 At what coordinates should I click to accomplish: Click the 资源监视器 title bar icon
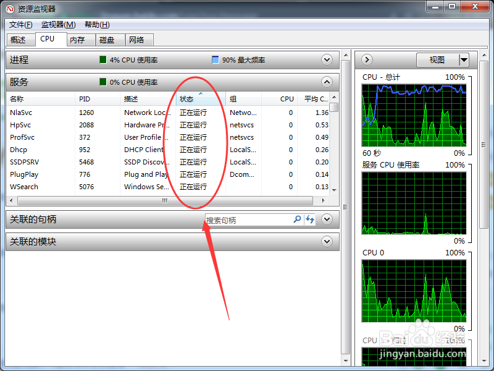(10, 9)
